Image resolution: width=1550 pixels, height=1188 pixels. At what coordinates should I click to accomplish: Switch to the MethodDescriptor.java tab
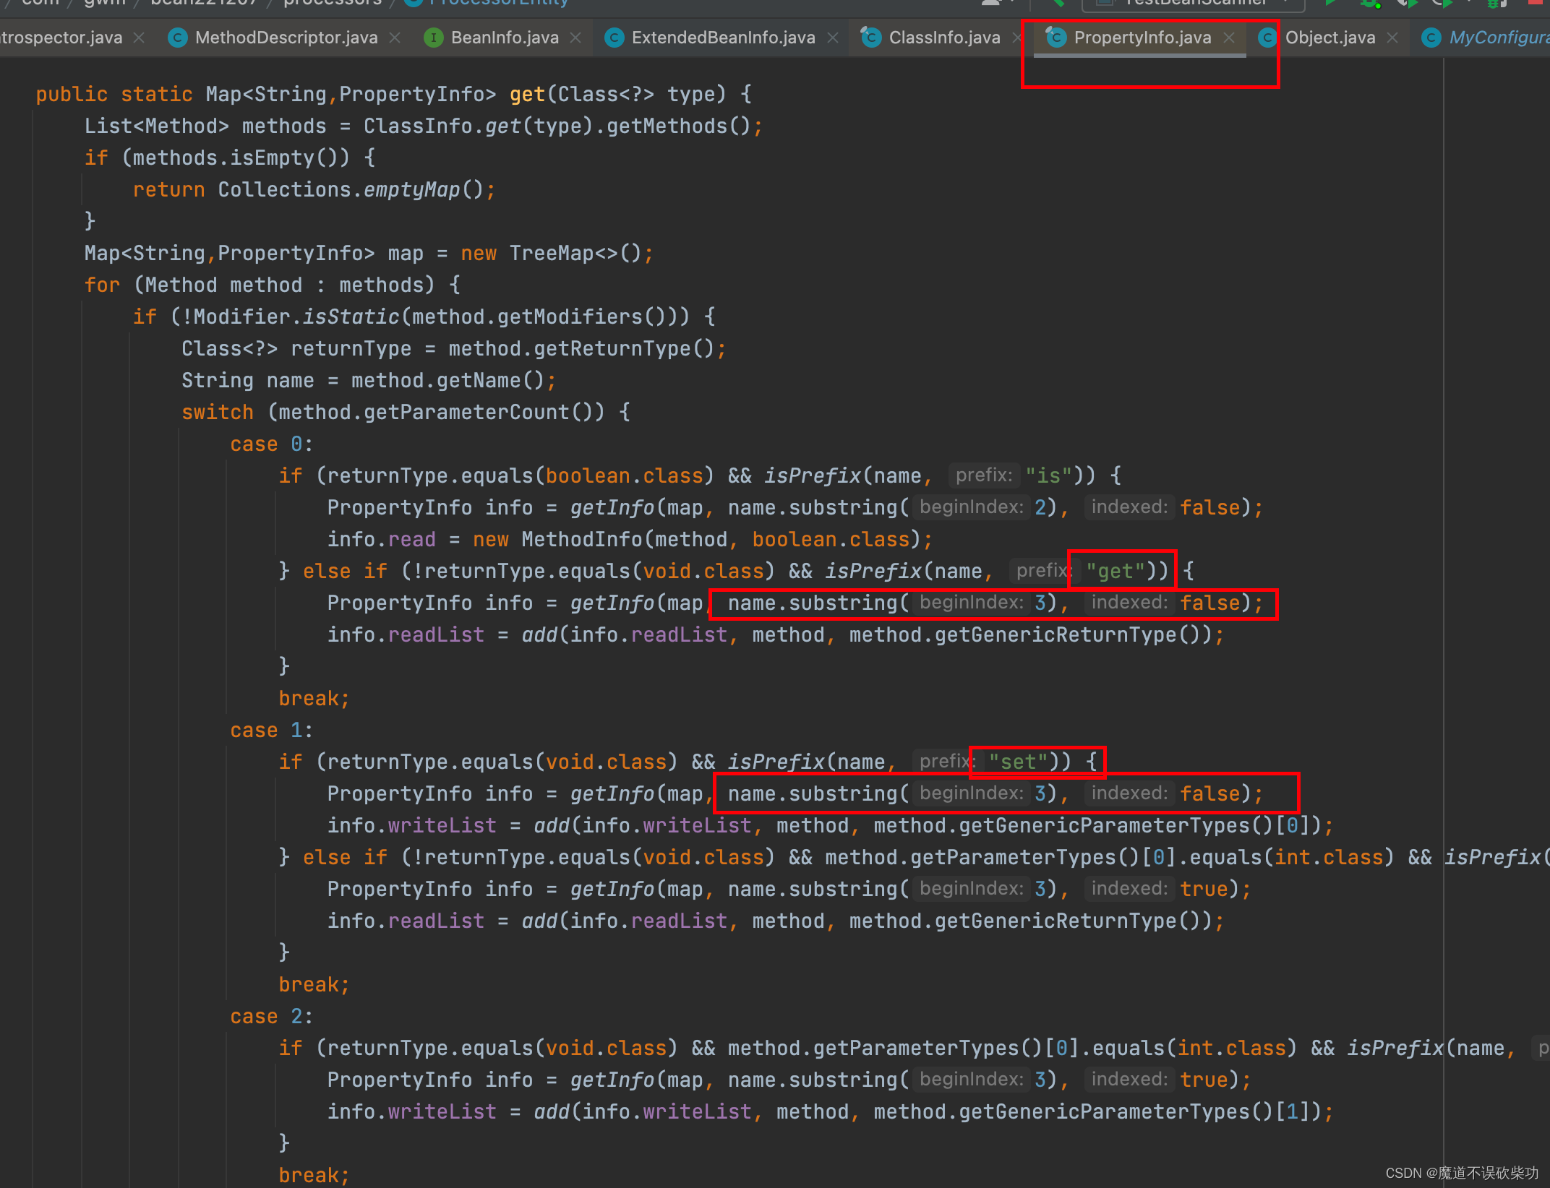tap(286, 38)
